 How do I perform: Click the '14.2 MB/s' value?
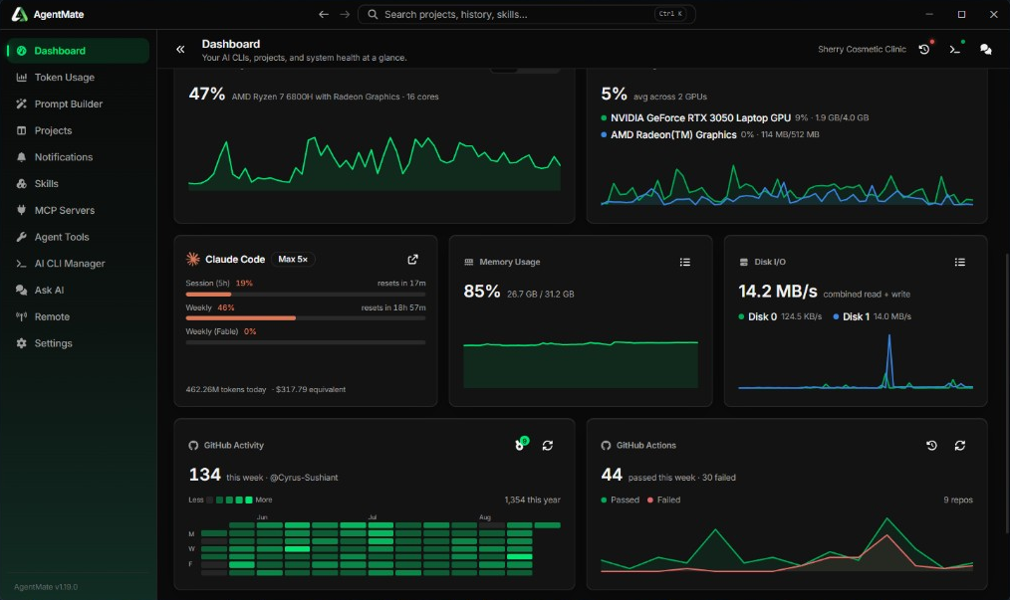click(x=778, y=291)
